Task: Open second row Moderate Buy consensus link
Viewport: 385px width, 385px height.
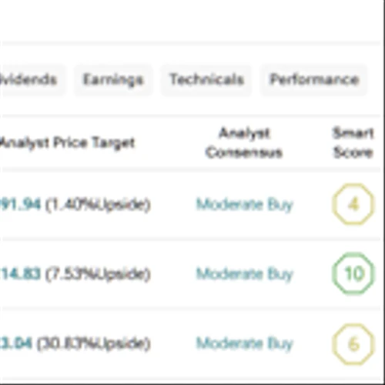Action: 244,274
